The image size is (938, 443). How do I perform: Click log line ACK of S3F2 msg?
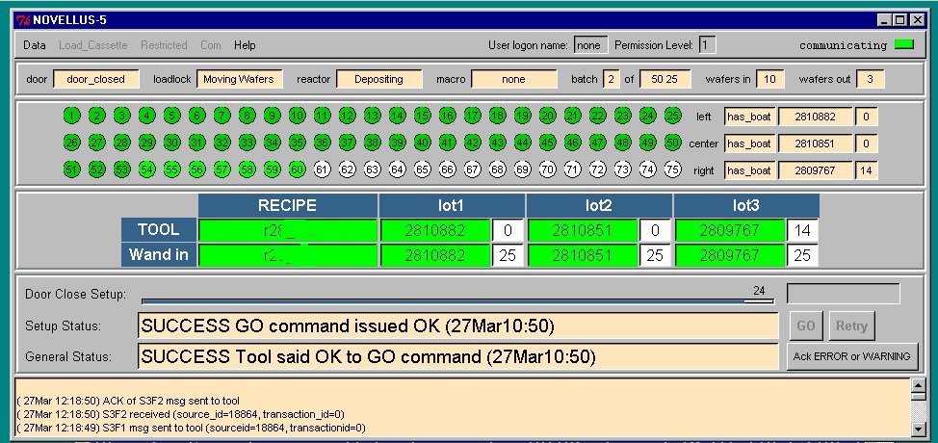128,401
